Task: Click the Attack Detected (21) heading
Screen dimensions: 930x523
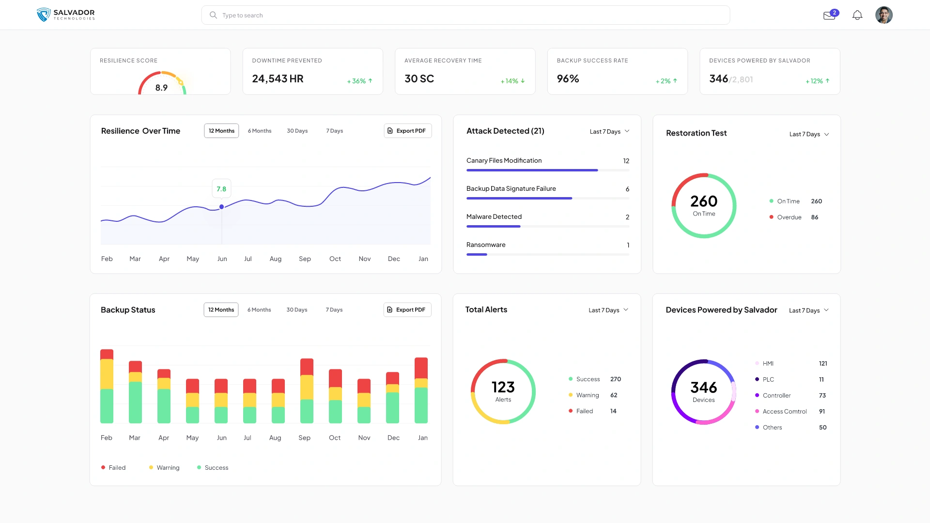Action: (x=505, y=131)
